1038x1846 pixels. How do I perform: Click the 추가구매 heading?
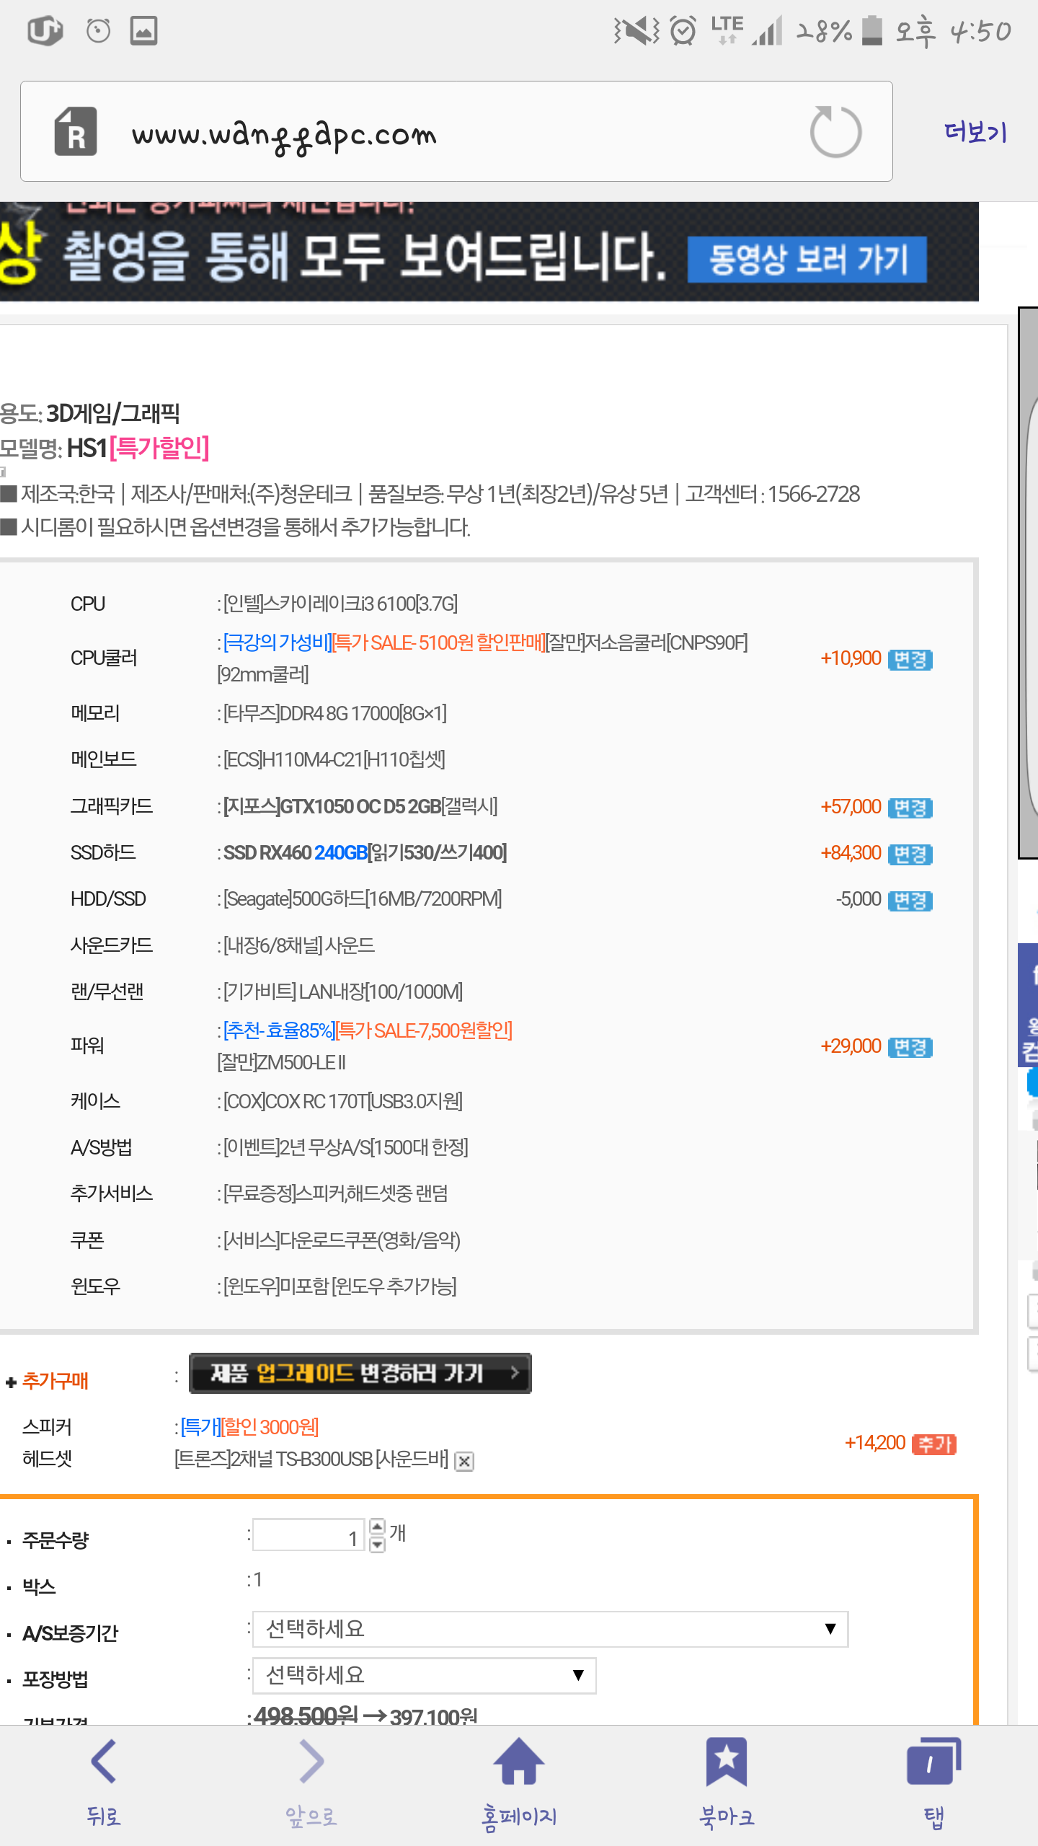[56, 1381]
